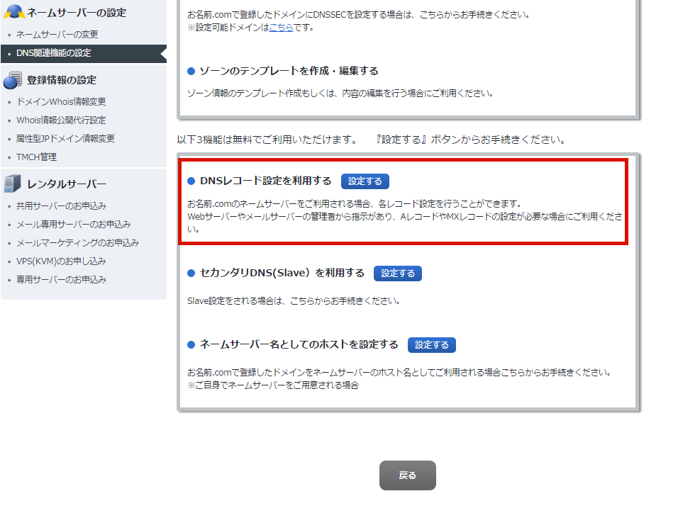The width and height of the screenshot is (678, 513).
Task: Click the 戻る button
Action: pyautogui.click(x=408, y=475)
